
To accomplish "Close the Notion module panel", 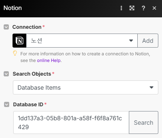I will 154,8.
